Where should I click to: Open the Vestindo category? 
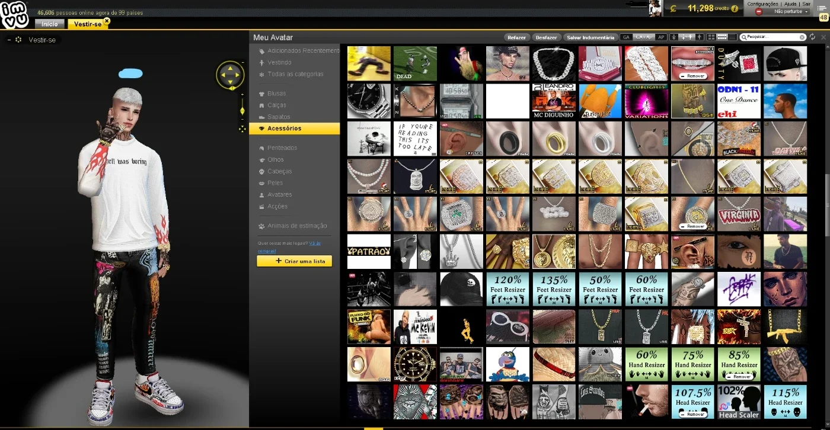279,62
